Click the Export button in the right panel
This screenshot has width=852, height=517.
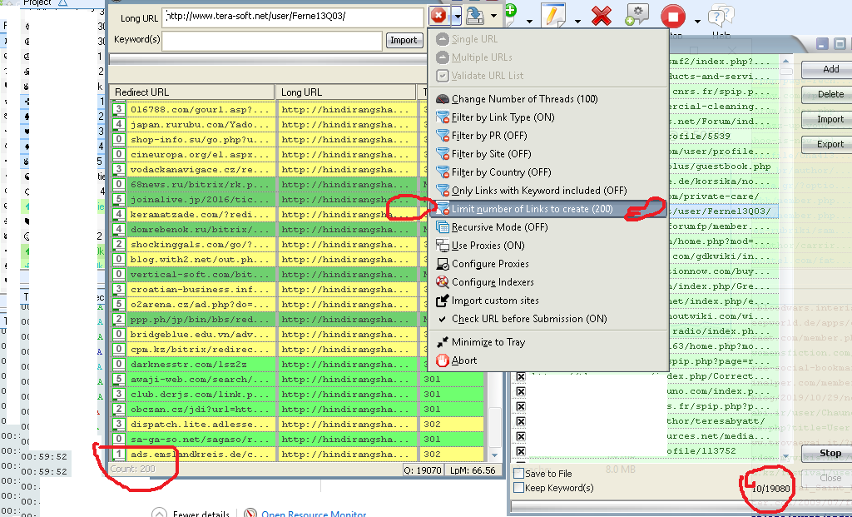point(826,144)
